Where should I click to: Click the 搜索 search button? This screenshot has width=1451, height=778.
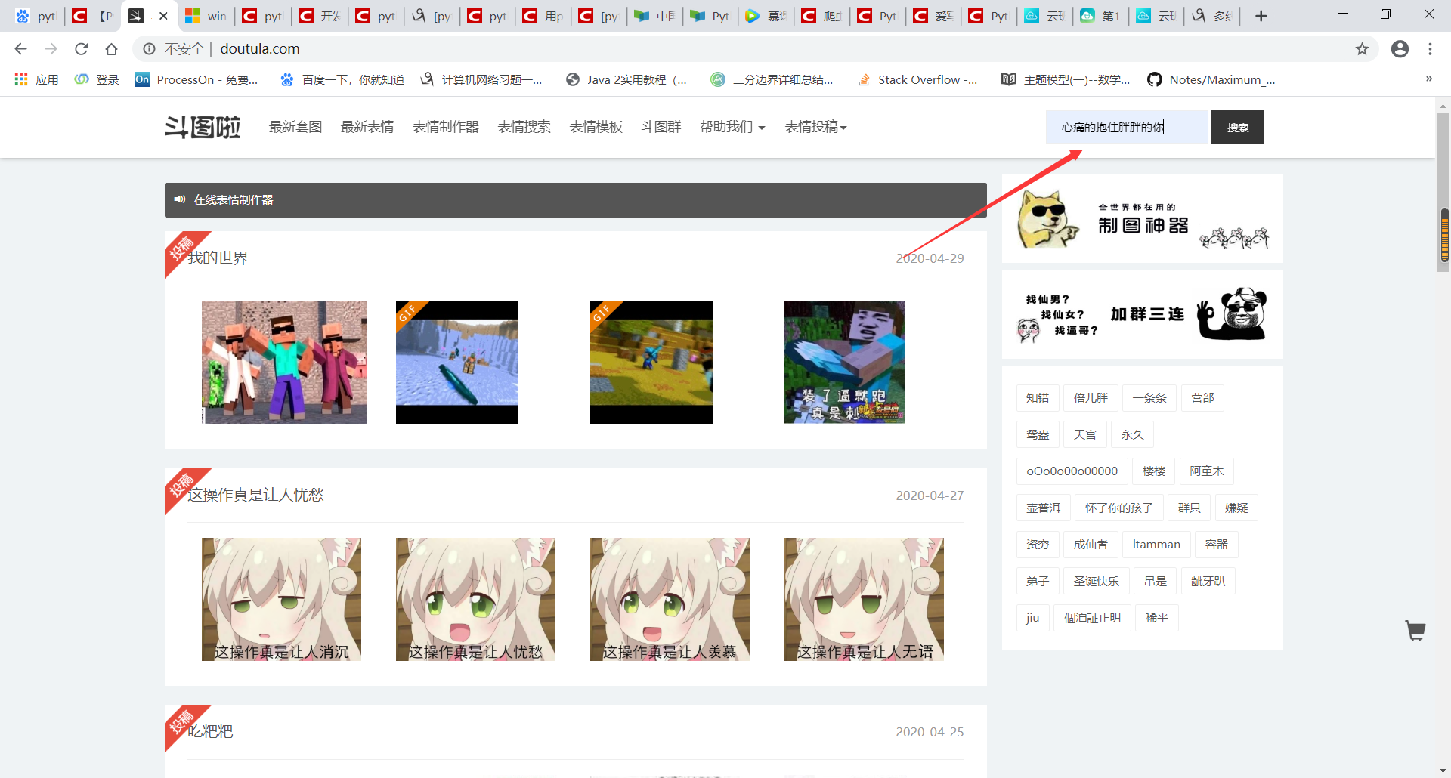(1238, 127)
